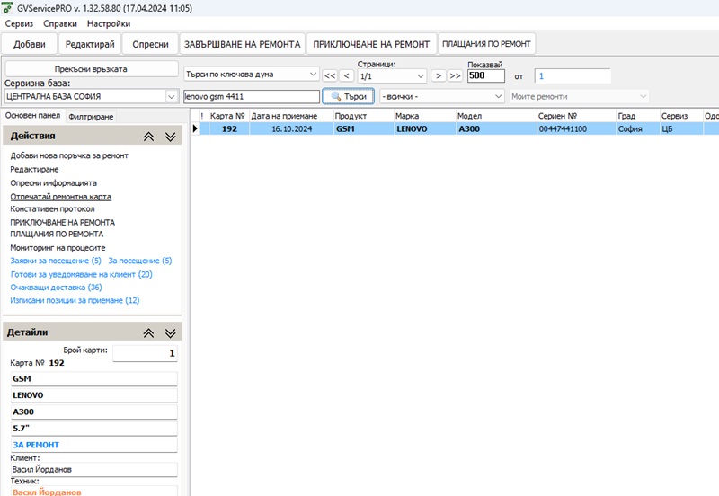Screen dimensions: 719x496
Task: Open Сервизна база dropdown ЦЕНТРАЛНА БАЗА СОФИЯ
Action: [92, 97]
